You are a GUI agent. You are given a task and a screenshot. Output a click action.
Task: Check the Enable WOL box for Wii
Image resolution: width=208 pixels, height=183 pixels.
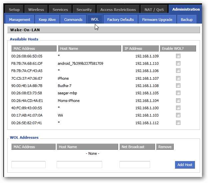coord(178,116)
